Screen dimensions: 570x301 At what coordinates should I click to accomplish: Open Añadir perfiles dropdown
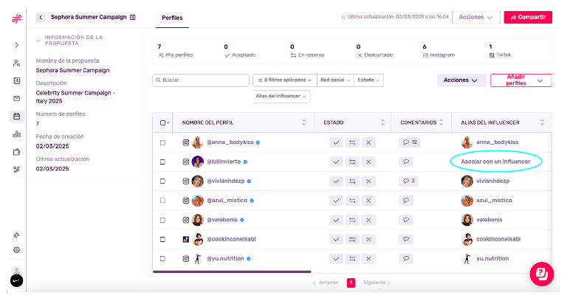[521, 80]
